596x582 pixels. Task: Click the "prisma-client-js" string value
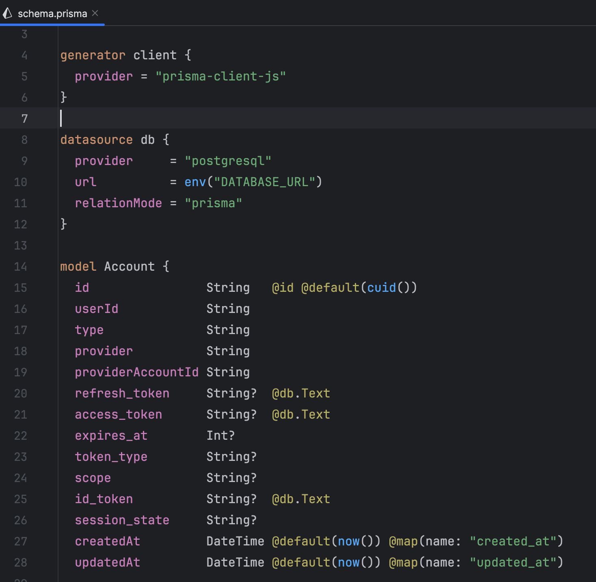point(220,76)
